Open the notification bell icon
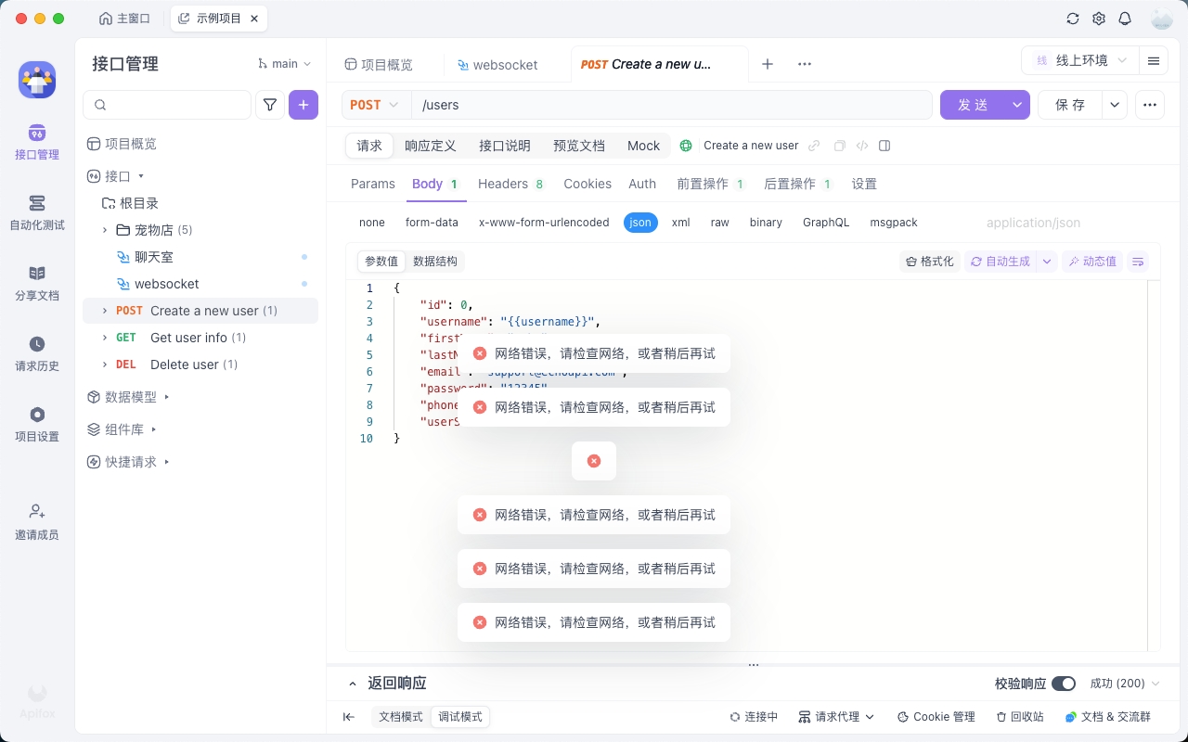Image resolution: width=1188 pixels, height=742 pixels. 1125,19
